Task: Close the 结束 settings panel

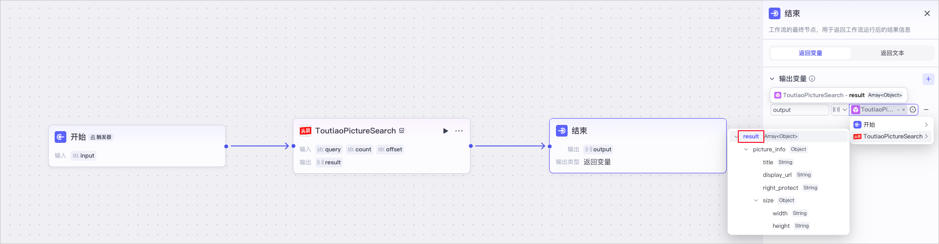Action: pyautogui.click(x=927, y=13)
